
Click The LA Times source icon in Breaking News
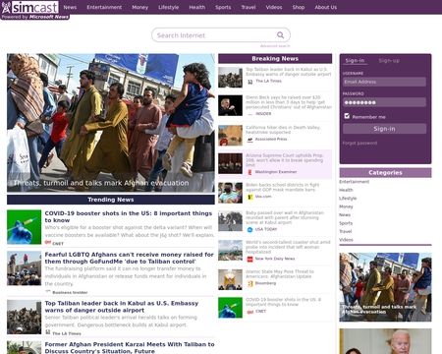click(249, 82)
